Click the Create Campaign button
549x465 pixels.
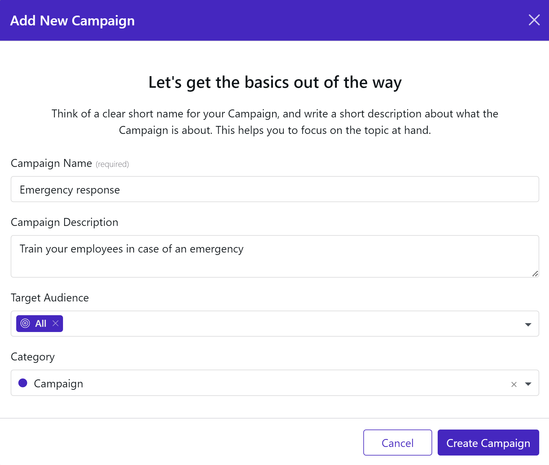pos(488,442)
